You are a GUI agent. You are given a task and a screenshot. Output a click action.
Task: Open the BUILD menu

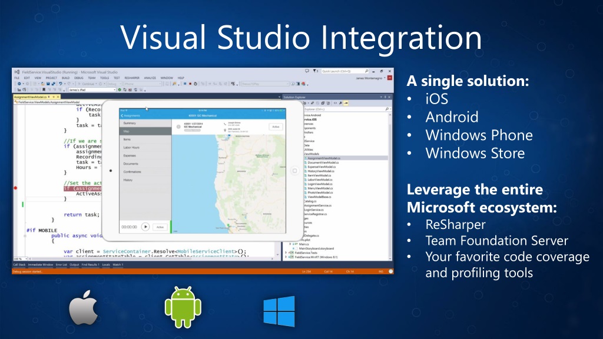(x=66, y=78)
